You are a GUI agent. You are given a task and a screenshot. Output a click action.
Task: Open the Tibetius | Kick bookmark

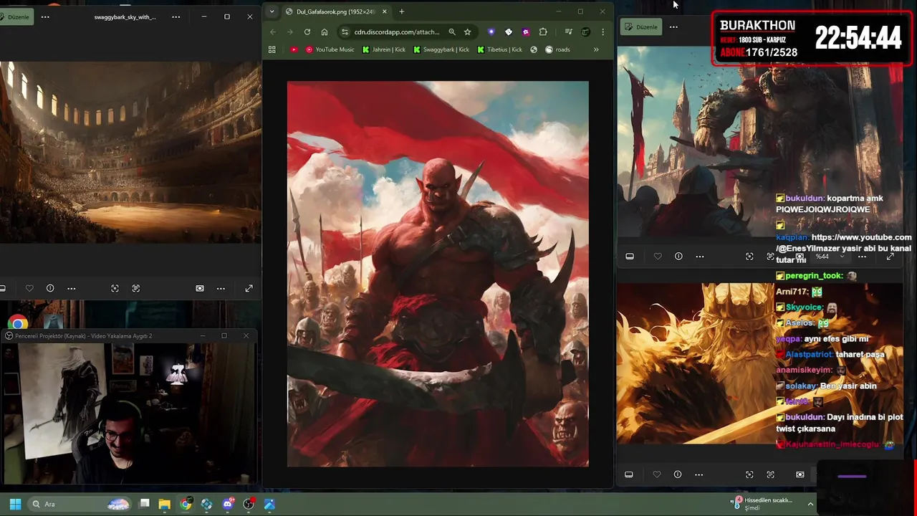pyautogui.click(x=499, y=49)
